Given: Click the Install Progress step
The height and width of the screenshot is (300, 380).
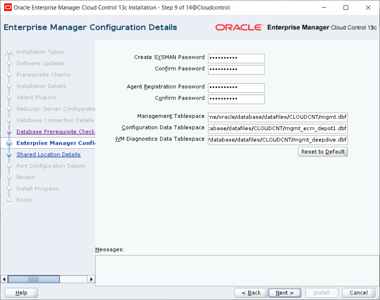Looking at the screenshot, I should [38, 189].
